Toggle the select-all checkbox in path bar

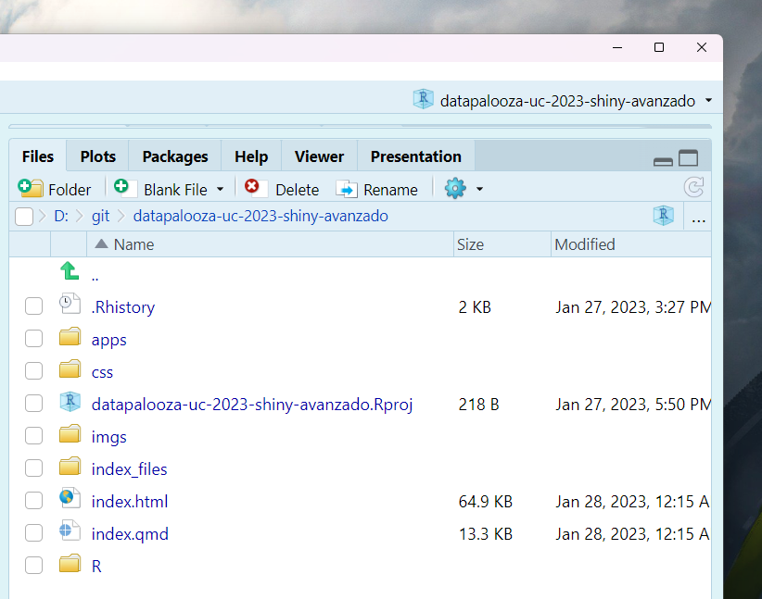pyautogui.click(x=24, y=217)
